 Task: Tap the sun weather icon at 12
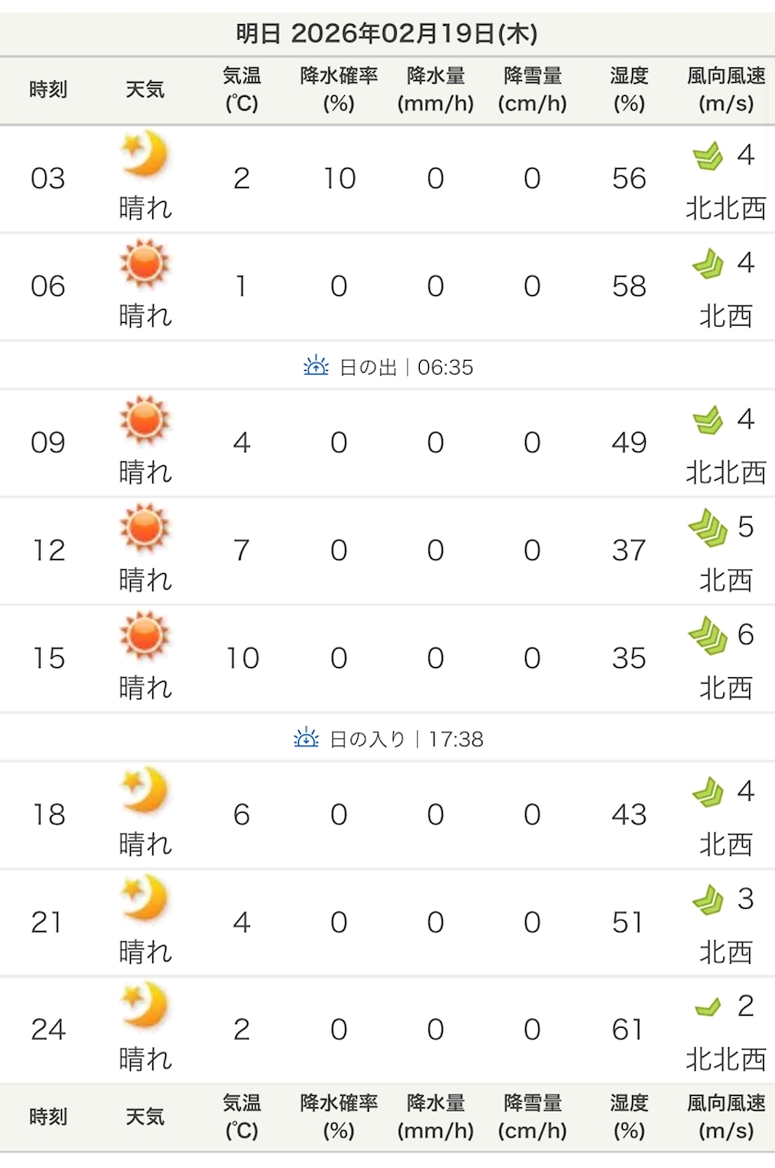[145, 526]
